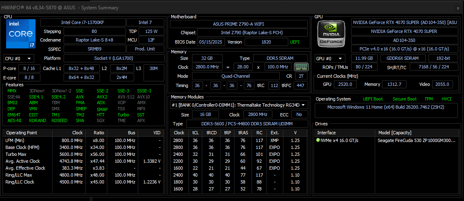The width and height of the screenshot is (464, 201).
Task: Close the System Summary window
Action: [x=458, y=8]
